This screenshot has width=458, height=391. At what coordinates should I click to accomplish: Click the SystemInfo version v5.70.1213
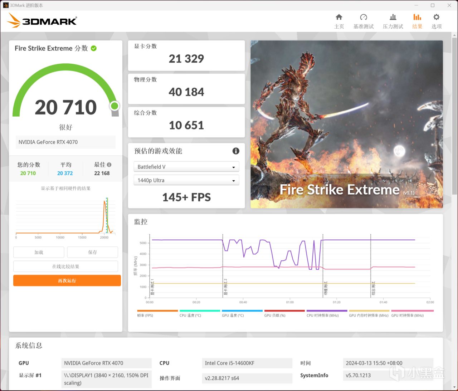pos(388,375)
